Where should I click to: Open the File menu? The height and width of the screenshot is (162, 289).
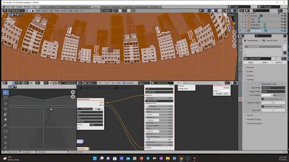coord(8,7)
